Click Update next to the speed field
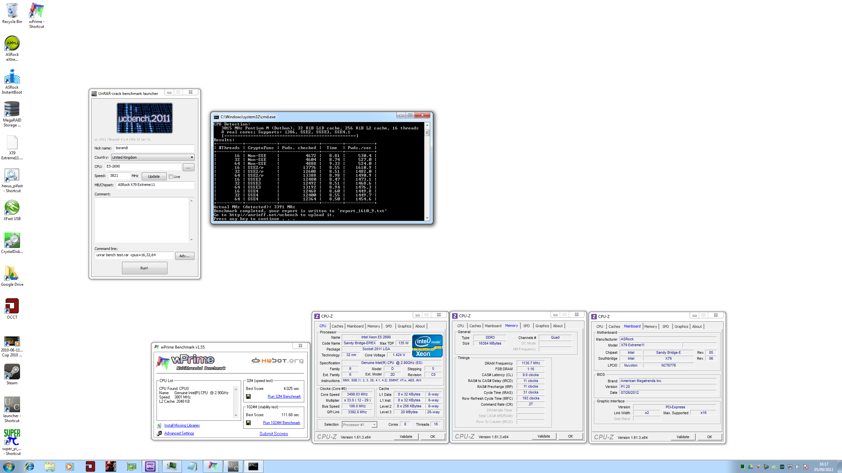The image size is (842, 473). coord(154,176)
